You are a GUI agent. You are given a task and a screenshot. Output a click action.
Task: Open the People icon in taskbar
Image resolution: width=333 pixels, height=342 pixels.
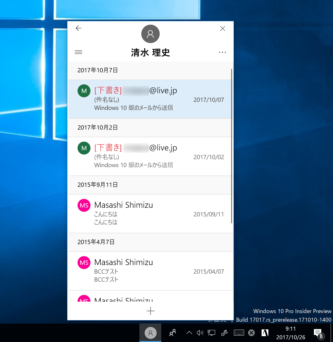[x=173, y=333]
